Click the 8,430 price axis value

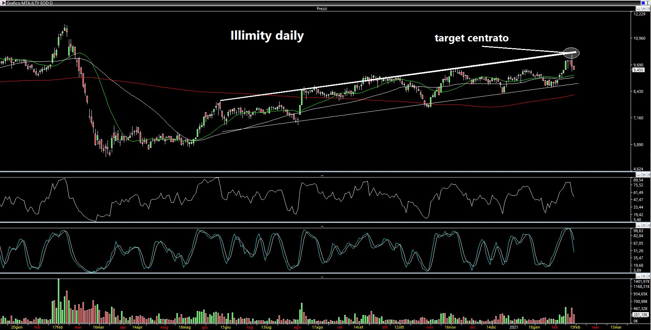[638, 91]
